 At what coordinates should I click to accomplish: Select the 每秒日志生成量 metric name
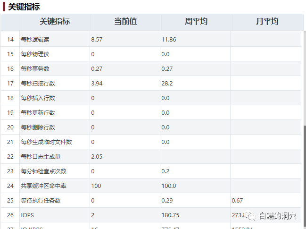coord(41,157)
